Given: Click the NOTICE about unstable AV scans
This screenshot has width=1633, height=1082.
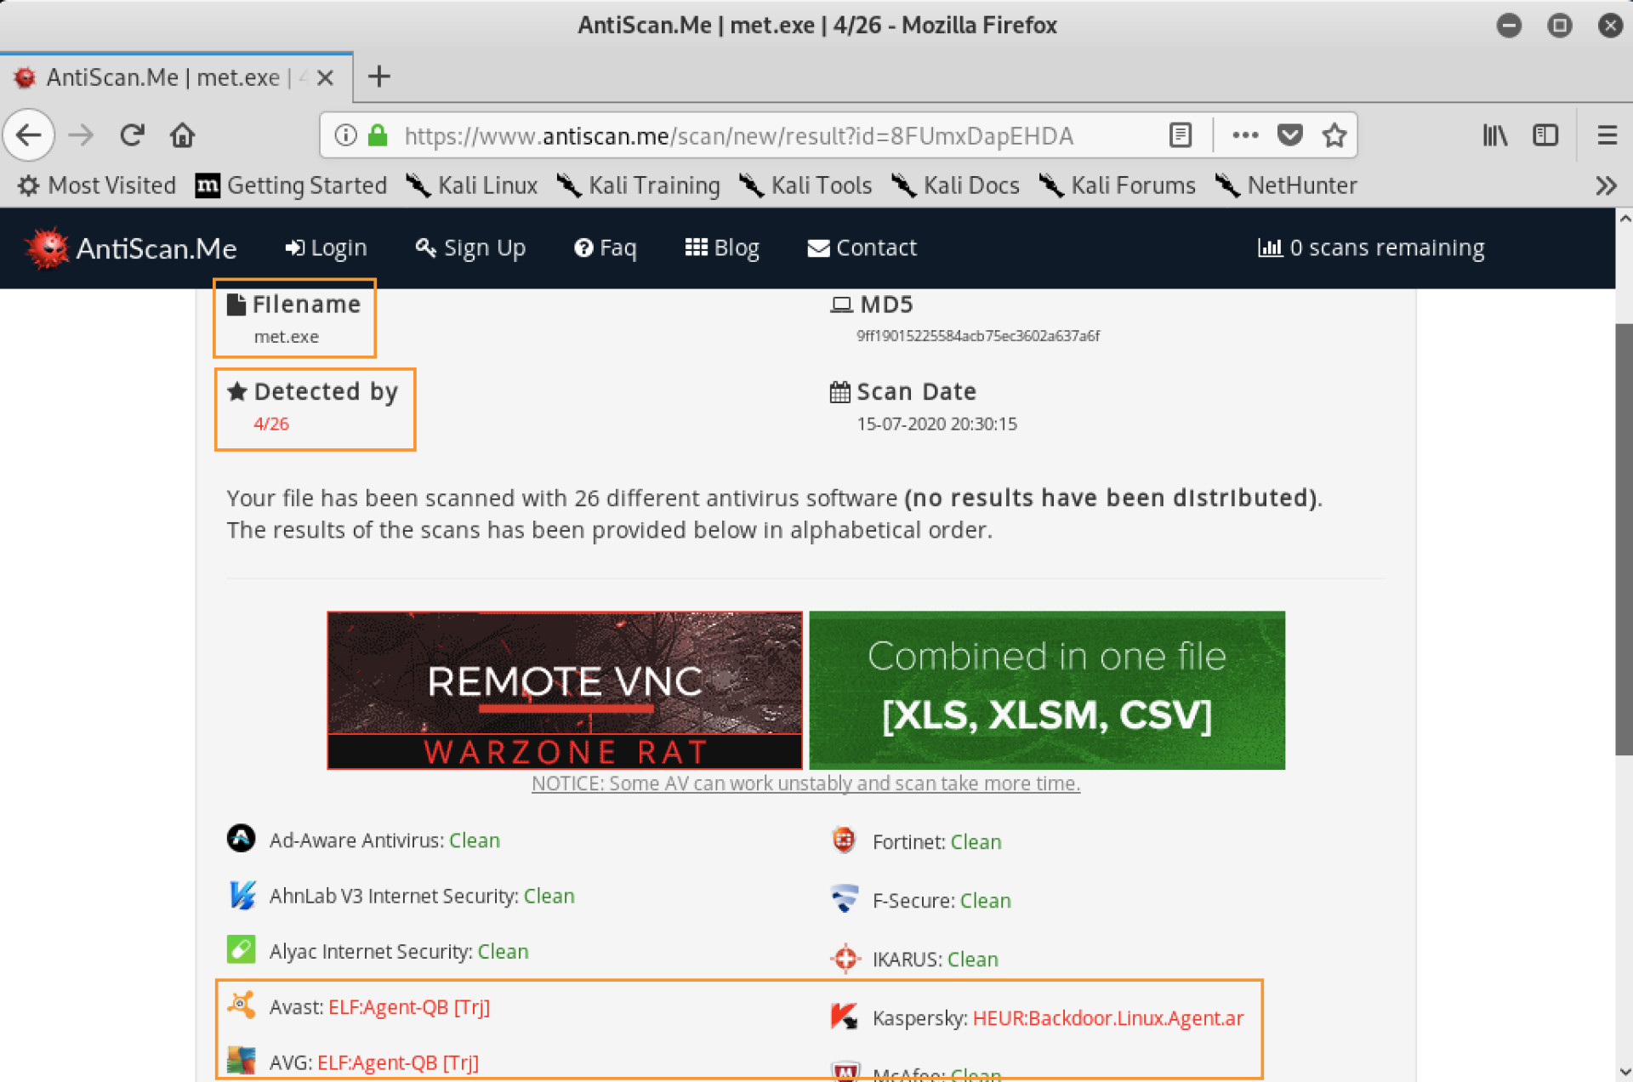Looking at the screenshot, I should click(x=805, y=783).
